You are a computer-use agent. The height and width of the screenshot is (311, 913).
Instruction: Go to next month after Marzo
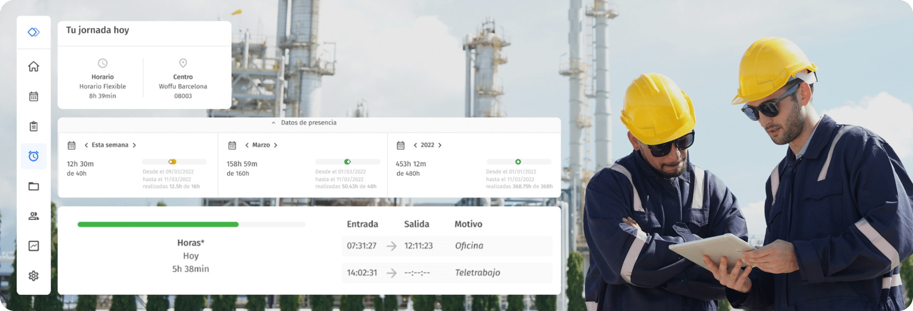[275, 145]
